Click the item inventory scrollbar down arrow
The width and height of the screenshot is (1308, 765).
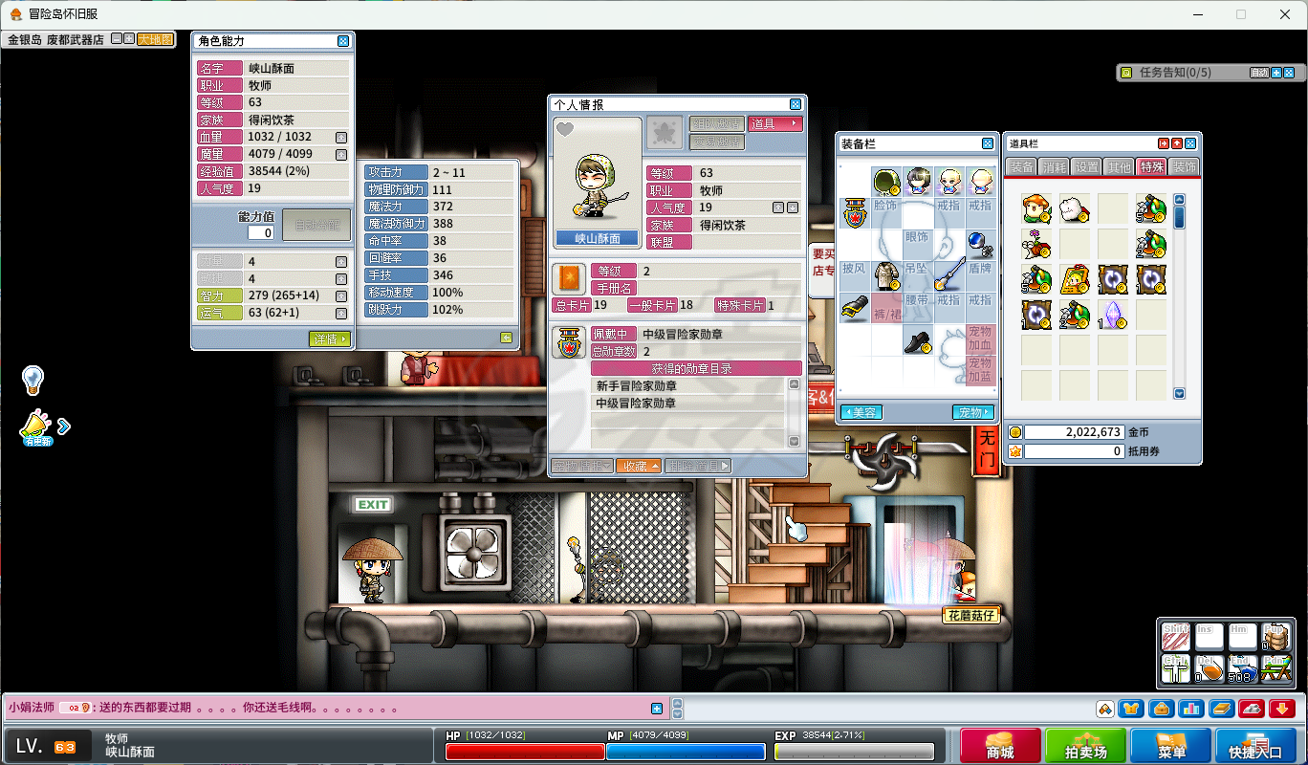coord(1180,393)
